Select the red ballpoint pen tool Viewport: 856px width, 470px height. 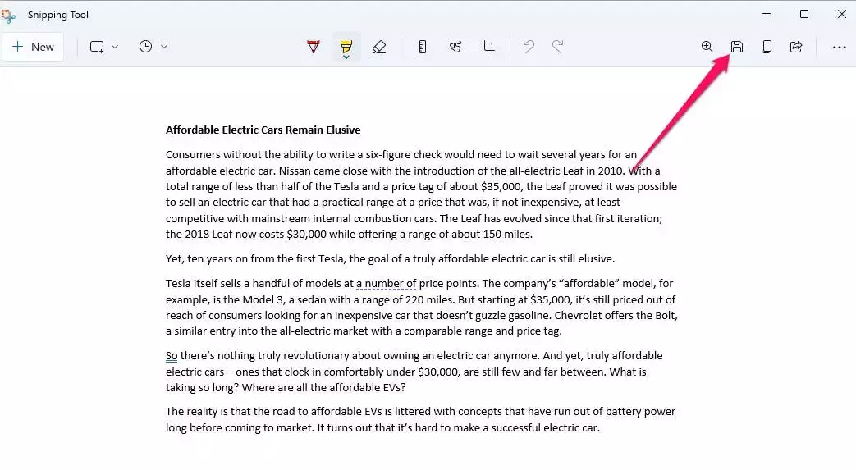click(x=313, y=47)
